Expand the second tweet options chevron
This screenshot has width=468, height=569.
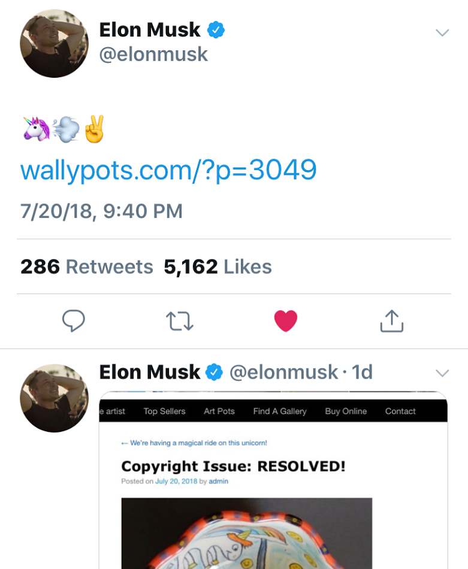pos(442,373)
